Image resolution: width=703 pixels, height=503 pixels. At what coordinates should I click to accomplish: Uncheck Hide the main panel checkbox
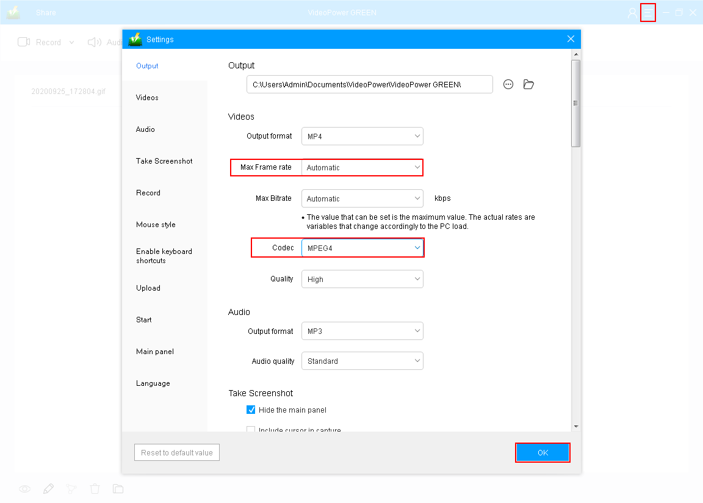(x=251, y=410)
